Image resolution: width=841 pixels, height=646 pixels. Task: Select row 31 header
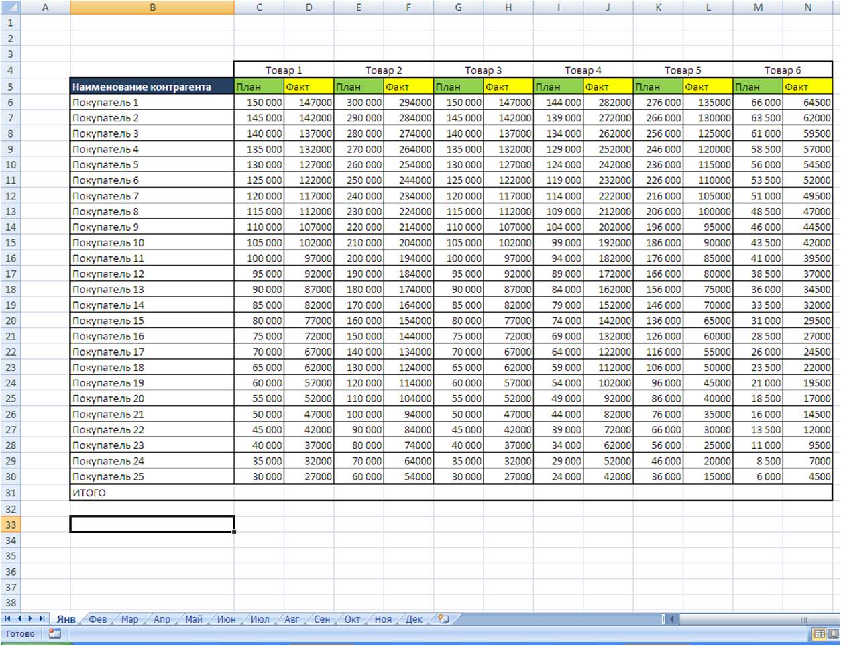[x=10, y=493]
